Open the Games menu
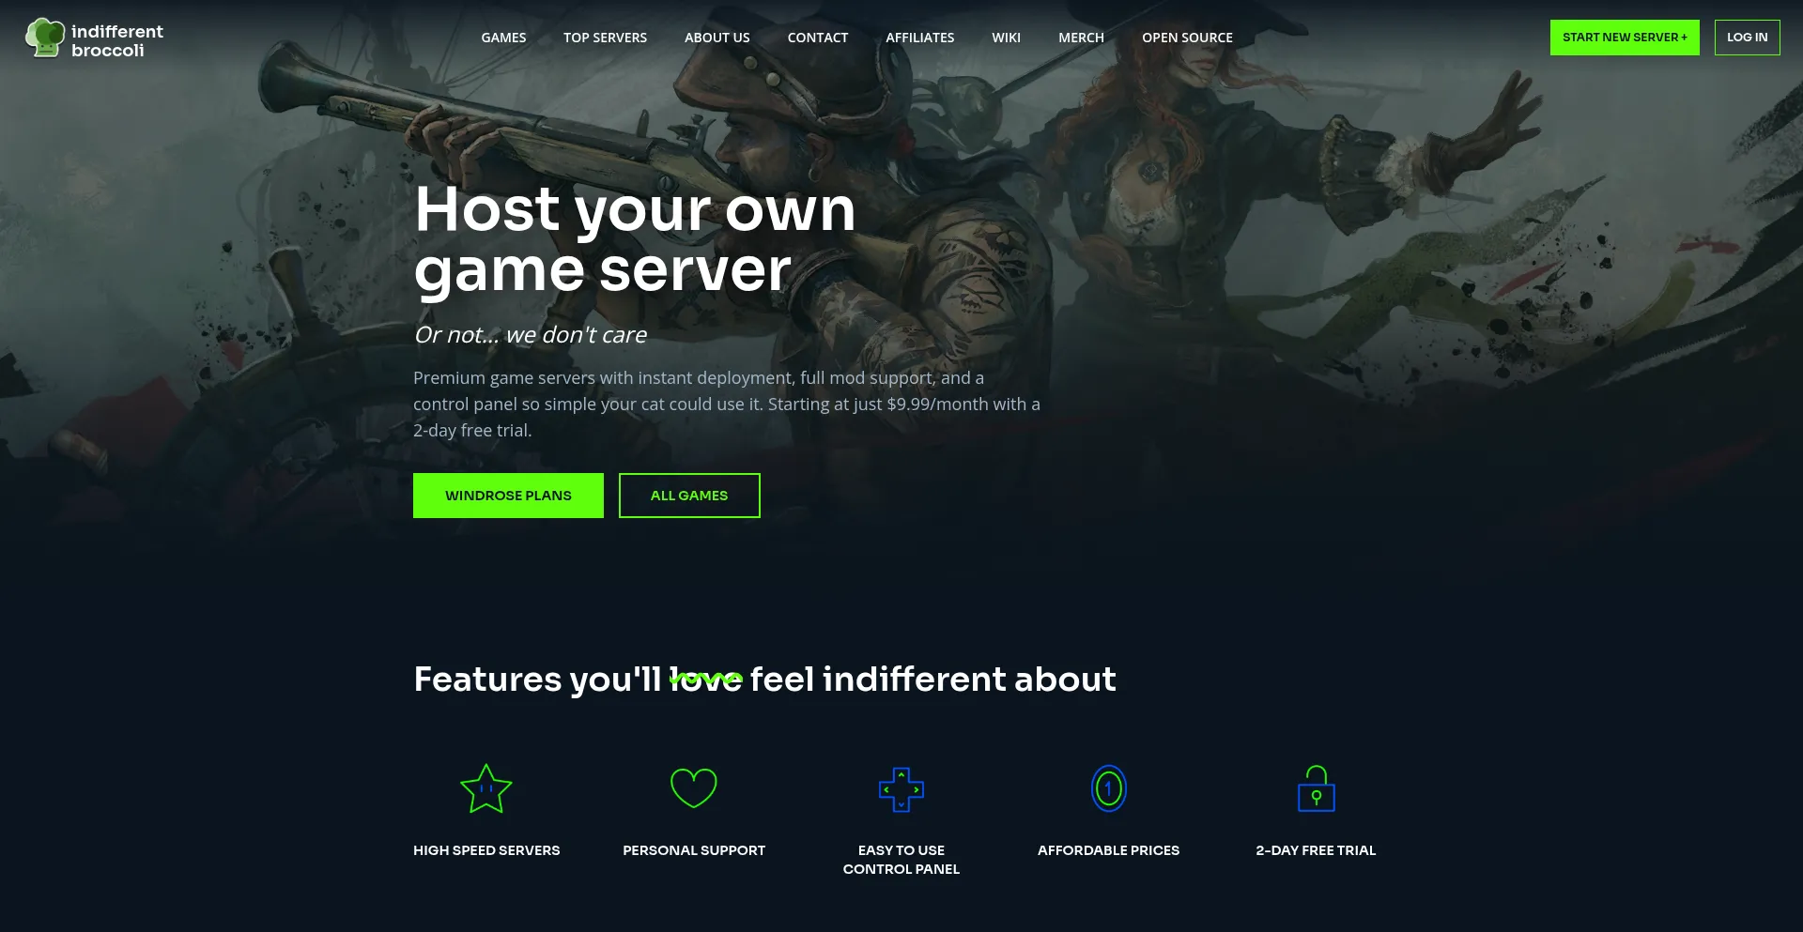The image size is (1803, 932). pyautogui.click(x=503, y=38)
